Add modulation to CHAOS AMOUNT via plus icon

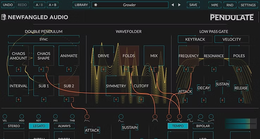pos(18,69)
